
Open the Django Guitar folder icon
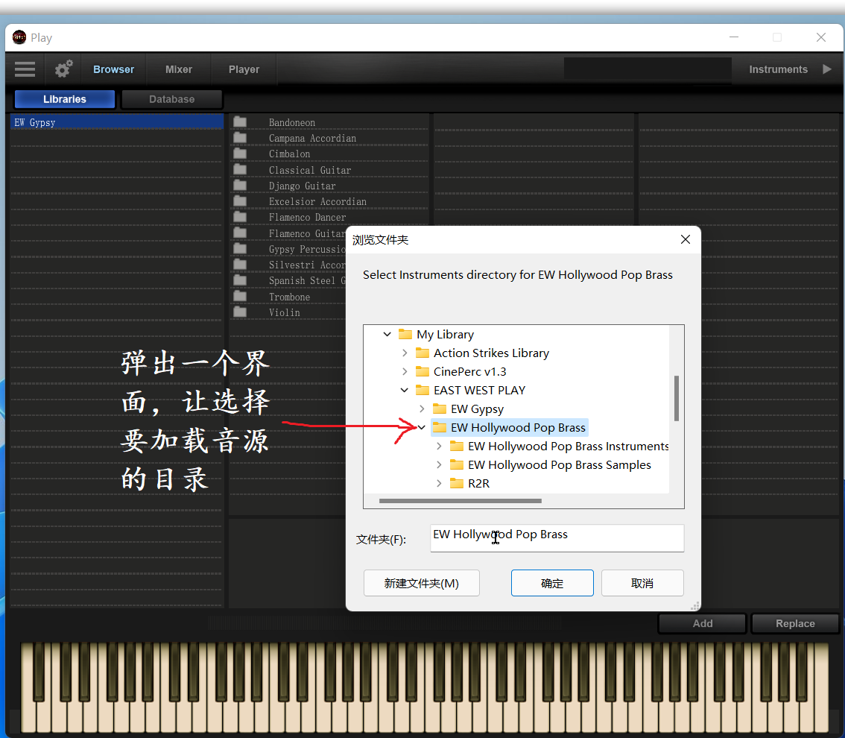coord(240,186)
